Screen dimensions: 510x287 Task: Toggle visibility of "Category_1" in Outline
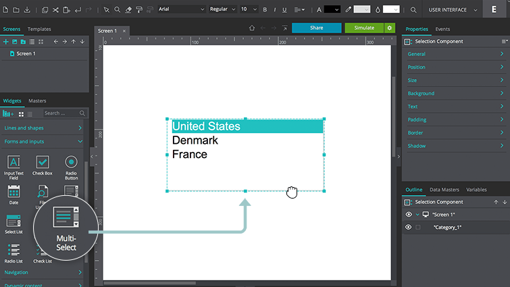tap(409, 227)
